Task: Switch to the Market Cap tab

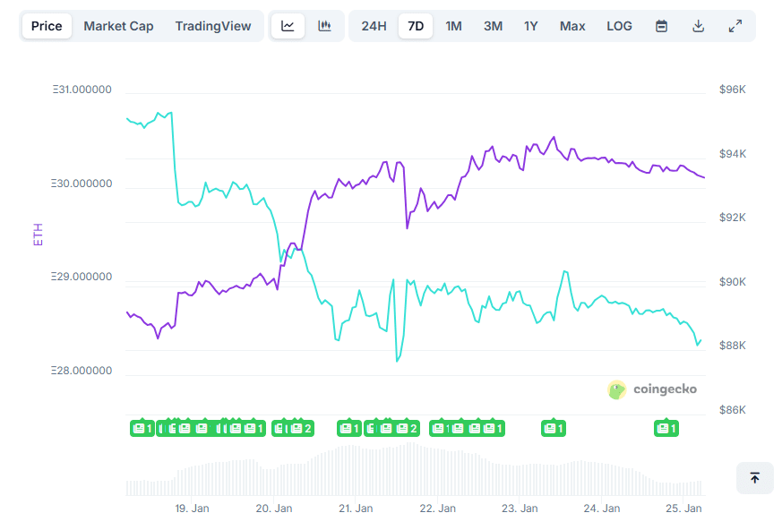Action: point(118,26)
